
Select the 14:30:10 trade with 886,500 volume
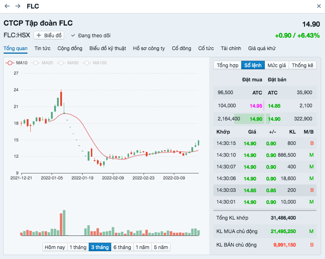[265, 155]
